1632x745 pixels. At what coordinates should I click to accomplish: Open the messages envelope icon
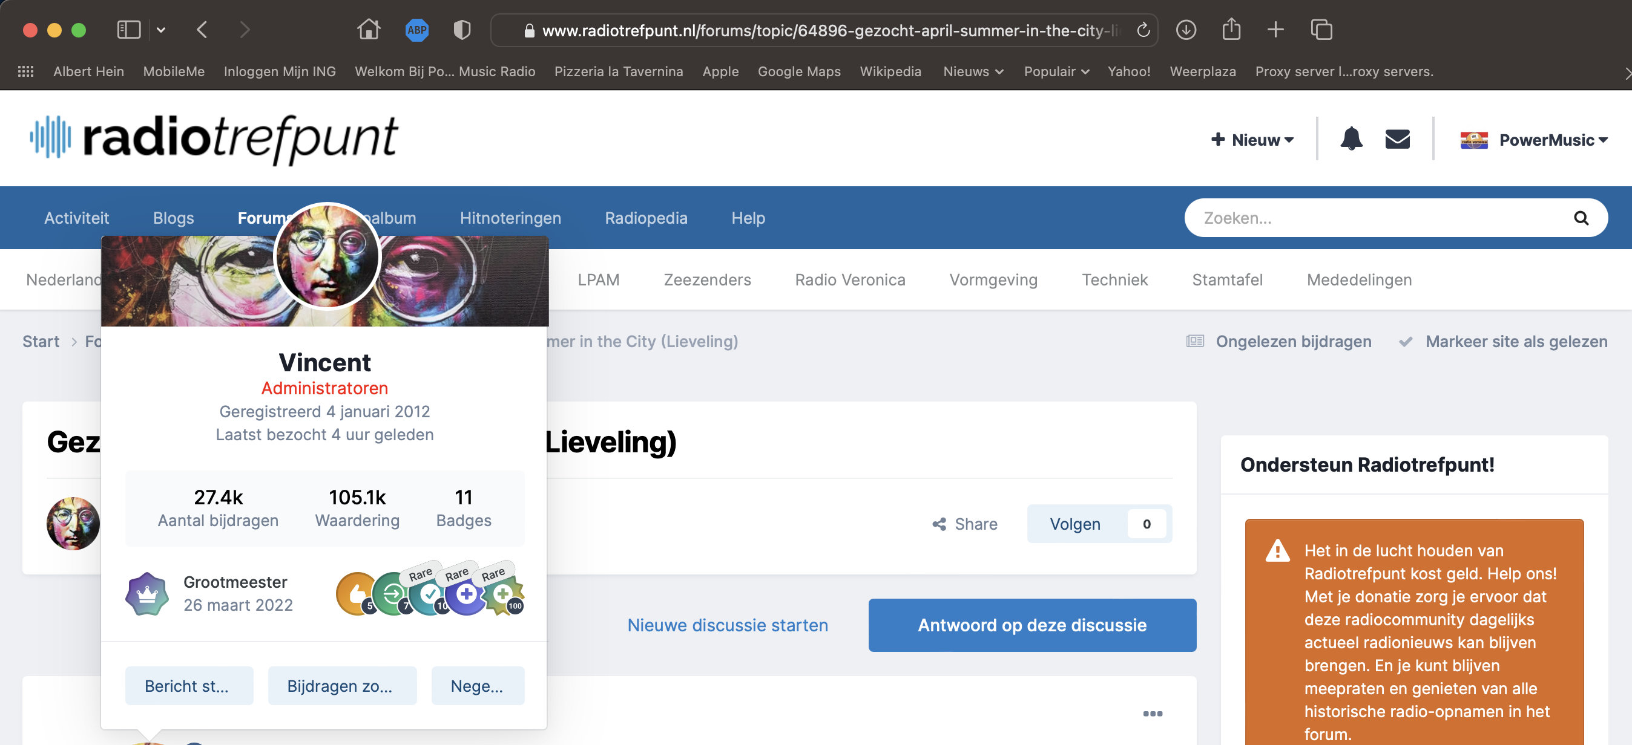click(x=1397, y=139)
